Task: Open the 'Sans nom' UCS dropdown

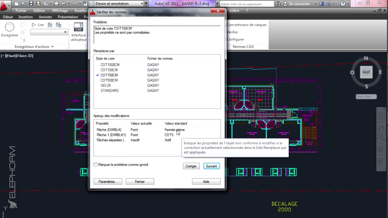Action: (x=366, y=97)
